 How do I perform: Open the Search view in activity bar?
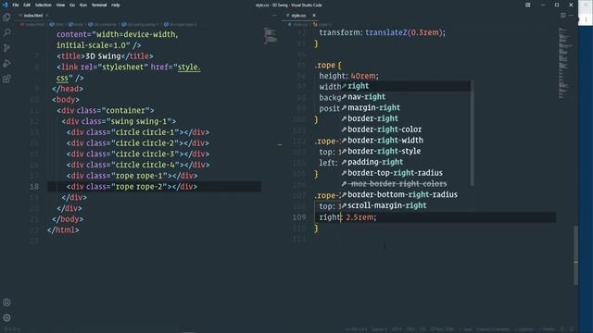6,32
